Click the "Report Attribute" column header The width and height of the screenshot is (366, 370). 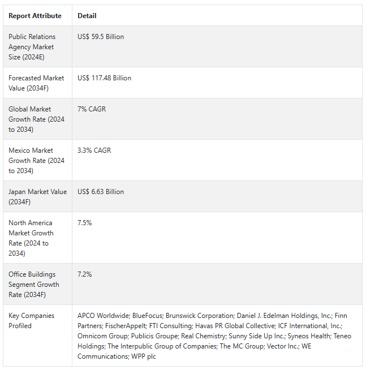point(35,16)
